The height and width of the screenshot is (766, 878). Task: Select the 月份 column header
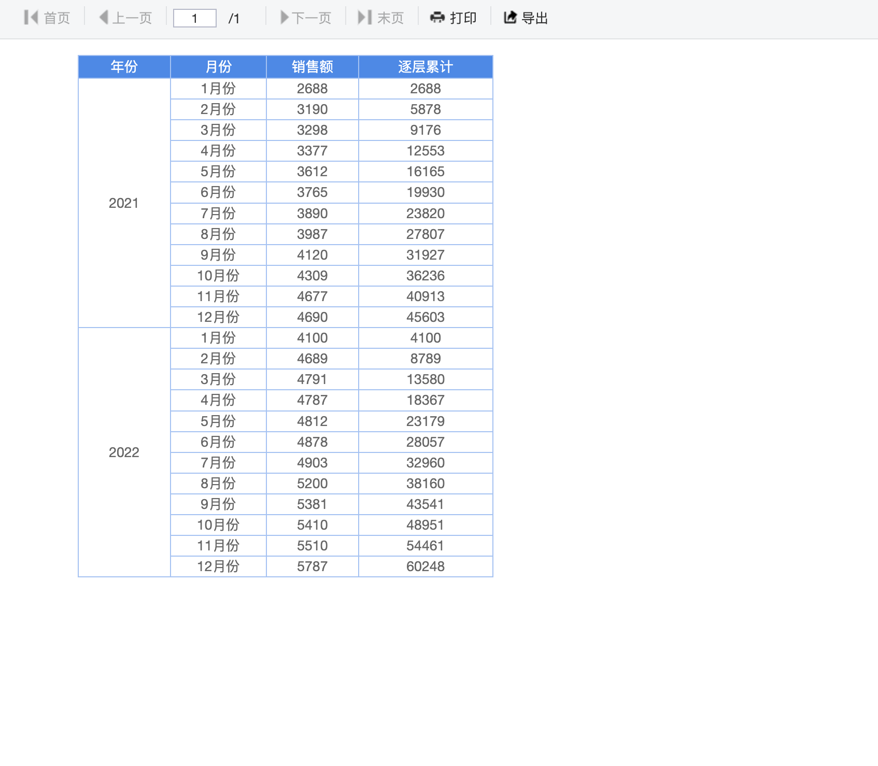pos(218,67)
